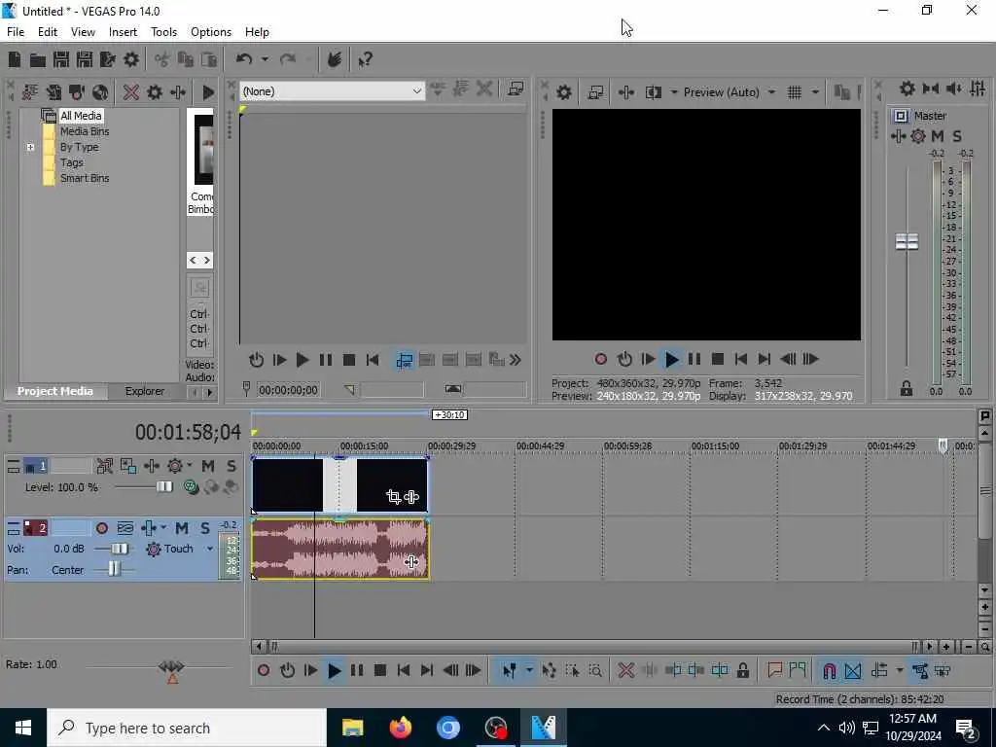Open the (None) trimmer media dropdown

(x=416, y=91)
